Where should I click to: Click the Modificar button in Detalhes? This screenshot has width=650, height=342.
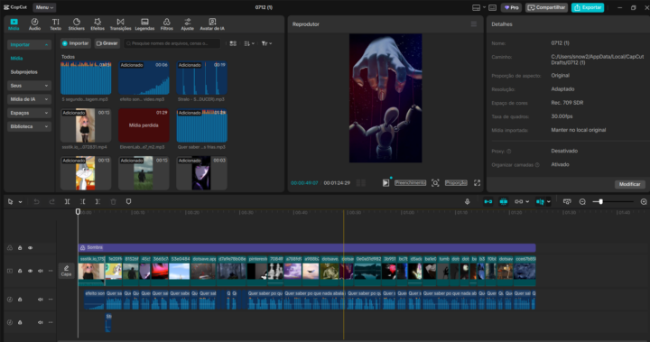pyautogui.click(x=629, y=184)
